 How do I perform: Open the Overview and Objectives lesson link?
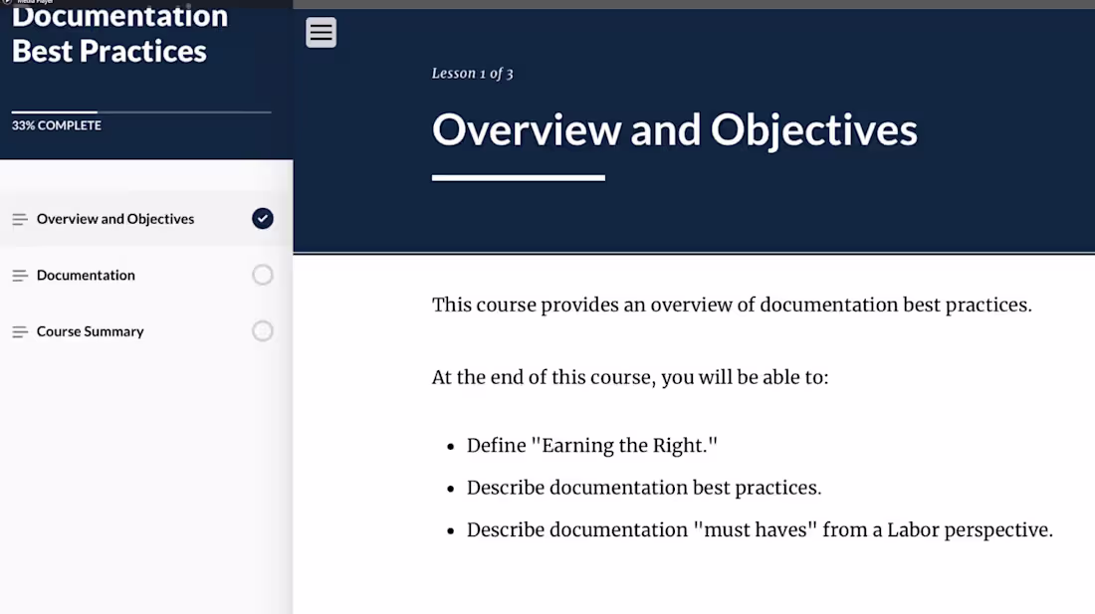[114, 218]
